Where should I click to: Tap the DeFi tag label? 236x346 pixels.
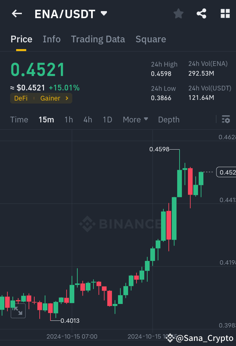tap(21, 99)
